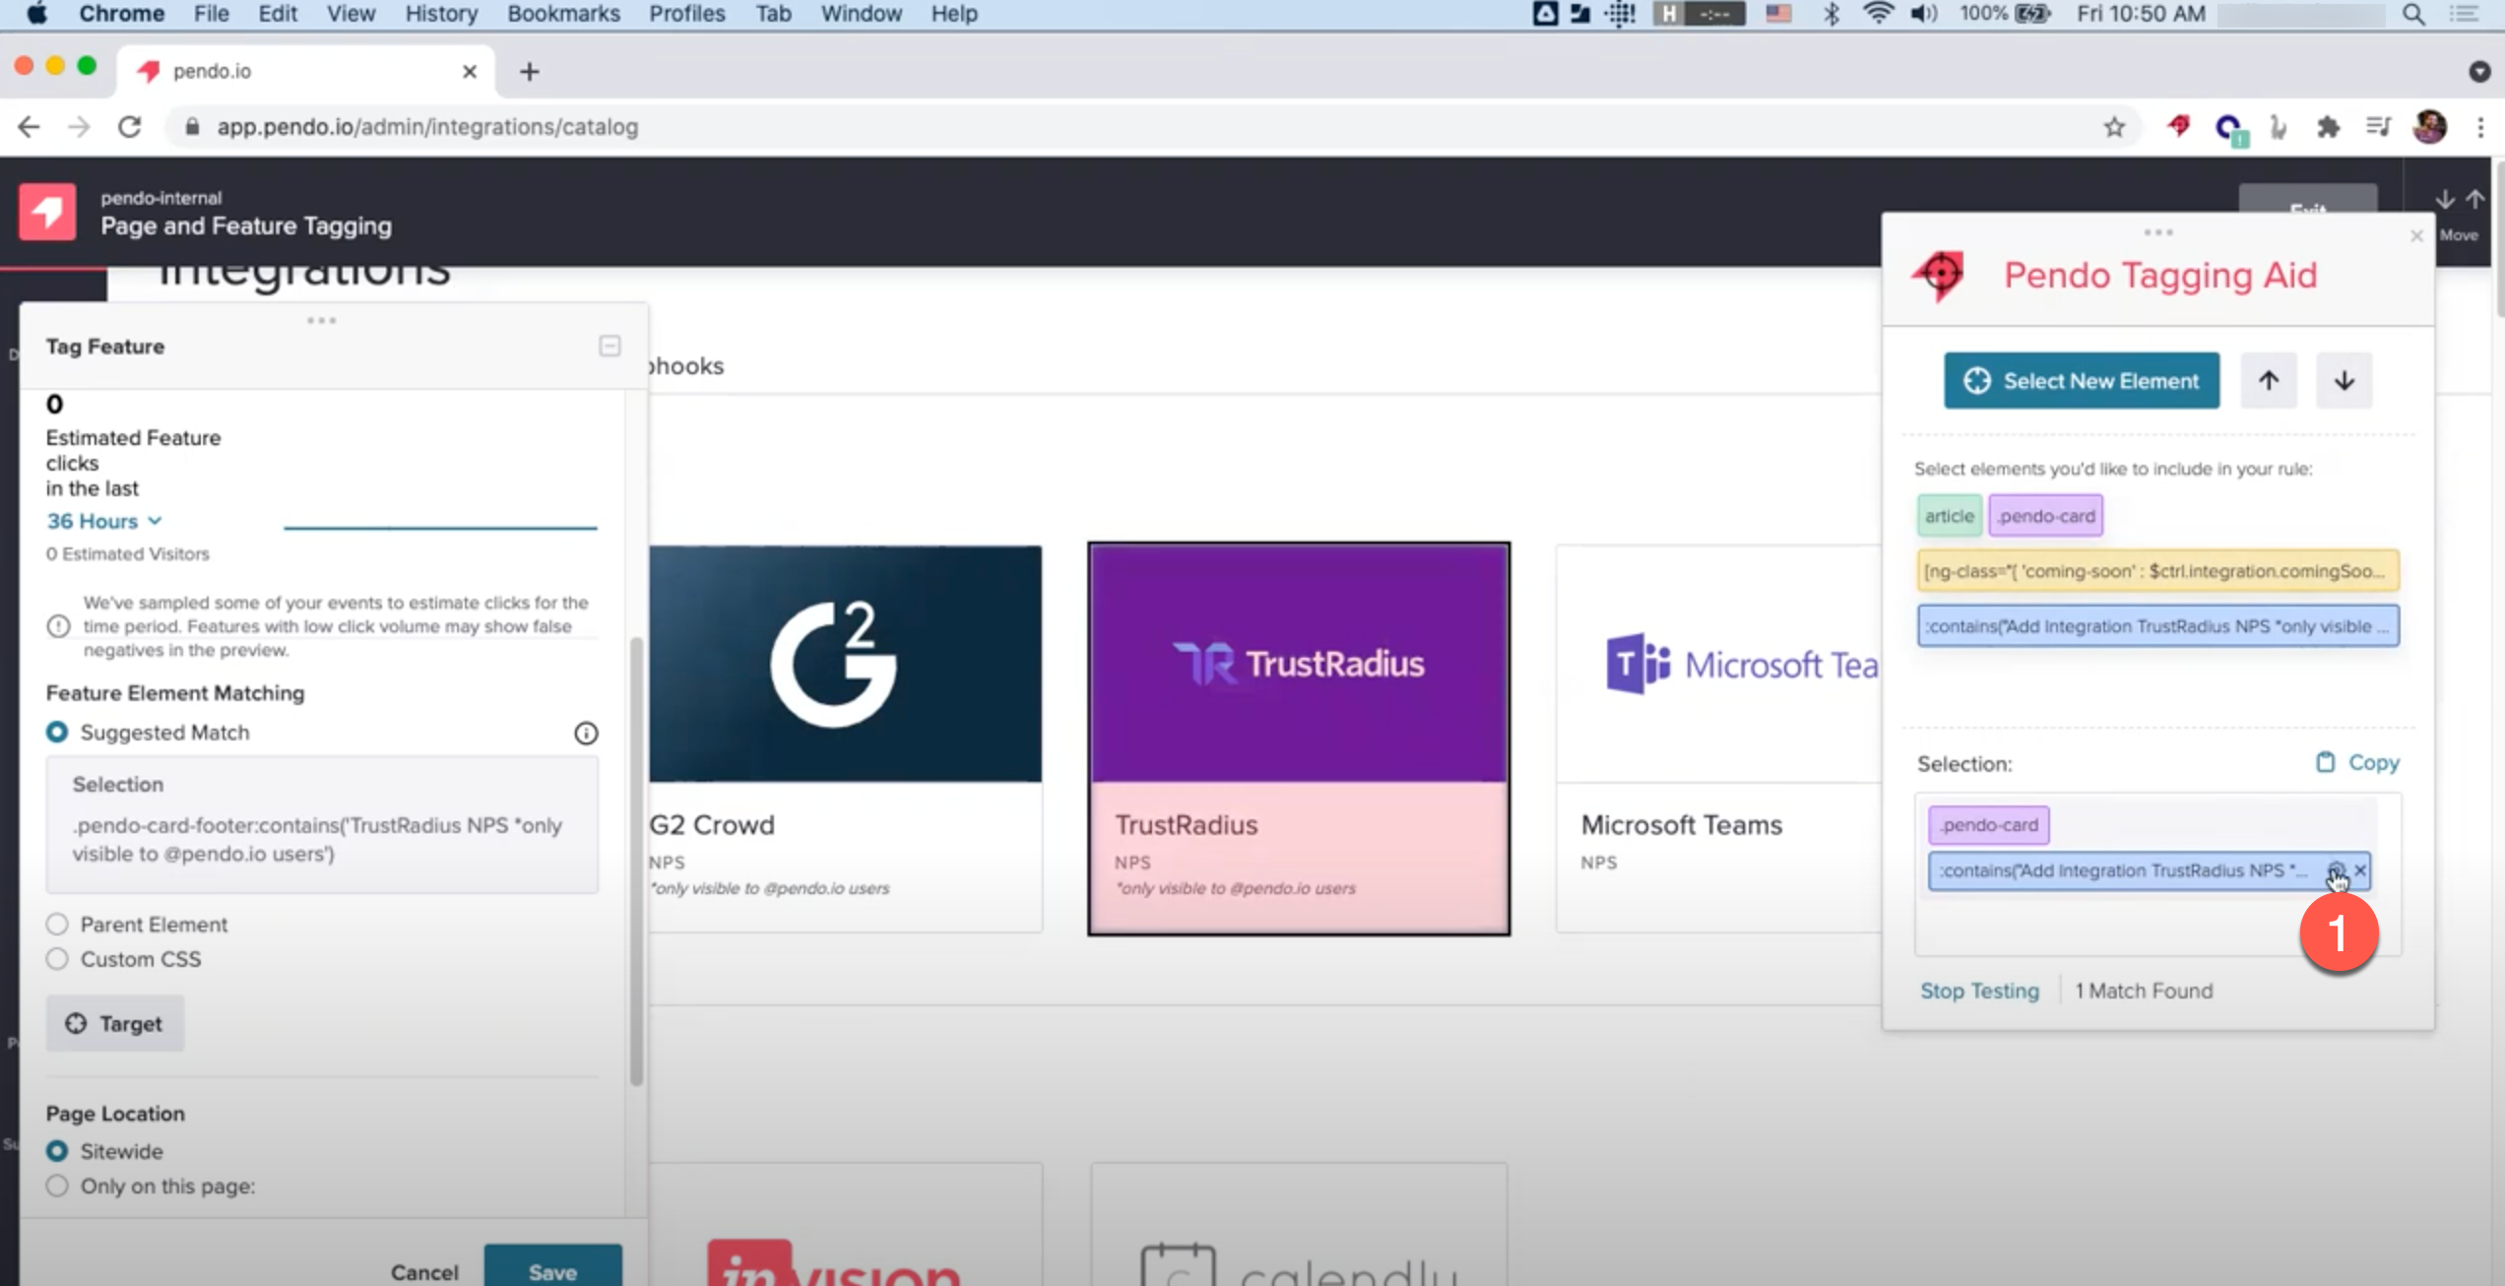The image size is (2505, 1286).
Task: Open the History menu
Action: [441, 14]
